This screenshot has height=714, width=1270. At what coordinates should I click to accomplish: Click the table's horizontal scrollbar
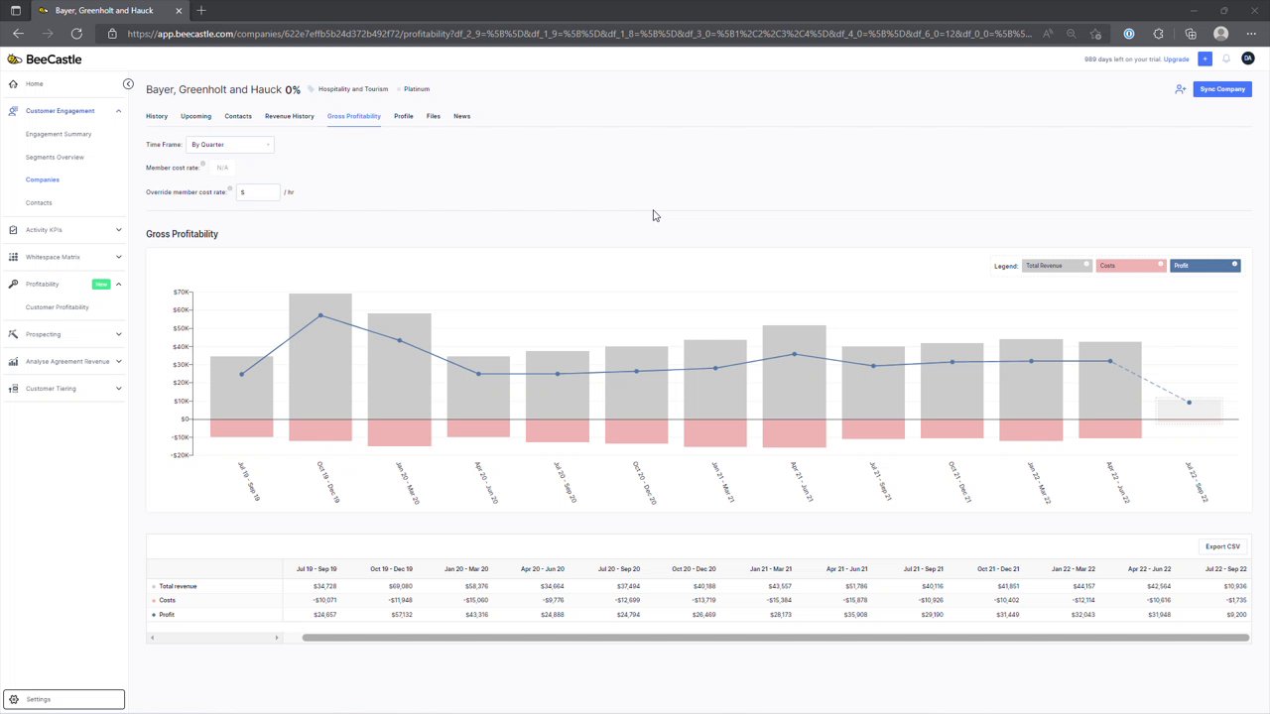pos(775,638)
